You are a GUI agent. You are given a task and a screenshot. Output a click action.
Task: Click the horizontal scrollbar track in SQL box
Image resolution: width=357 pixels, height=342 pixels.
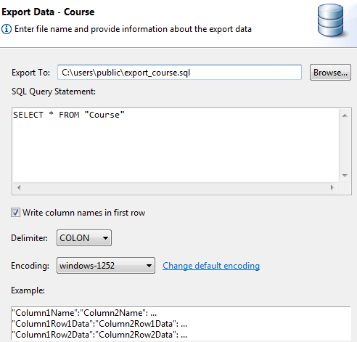(176, 187)
